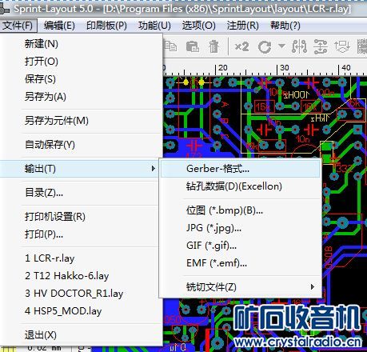Open the 注册(R) menu

(243, 26)
